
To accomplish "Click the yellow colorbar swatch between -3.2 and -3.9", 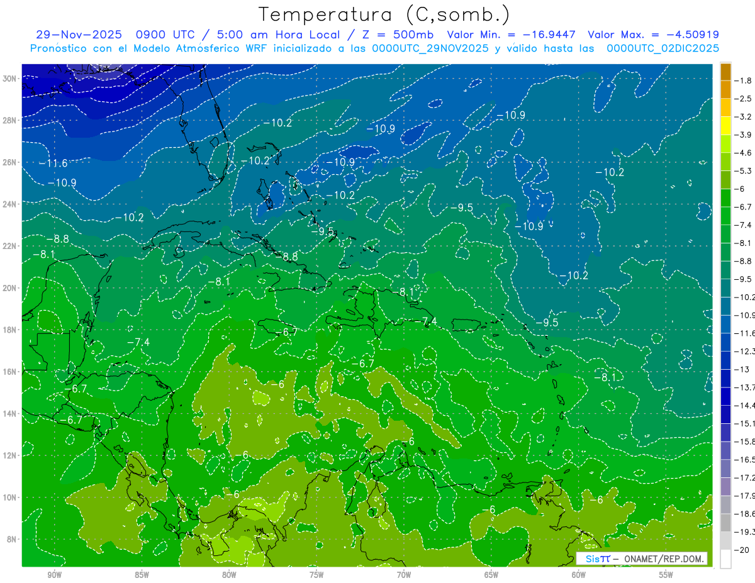I will coord(725,126).
